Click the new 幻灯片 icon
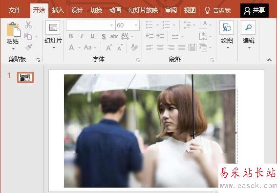 (x=53, y=27)
